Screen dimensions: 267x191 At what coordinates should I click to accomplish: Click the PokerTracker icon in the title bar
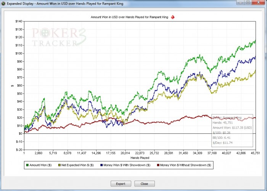tap(3, 3)
